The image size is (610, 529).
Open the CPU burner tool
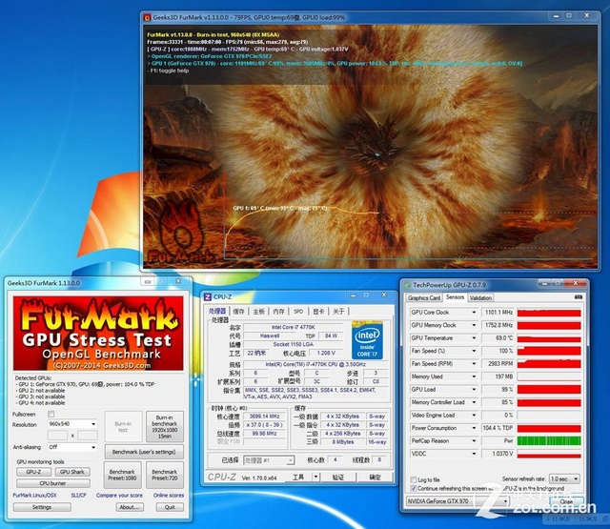point(53,483)
